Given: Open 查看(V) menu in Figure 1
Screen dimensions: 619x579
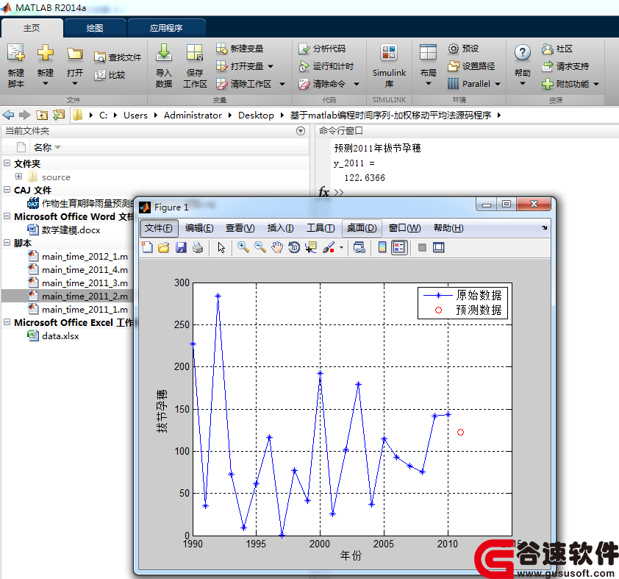Looking at the screenshot, I should [x=240, y=228].
